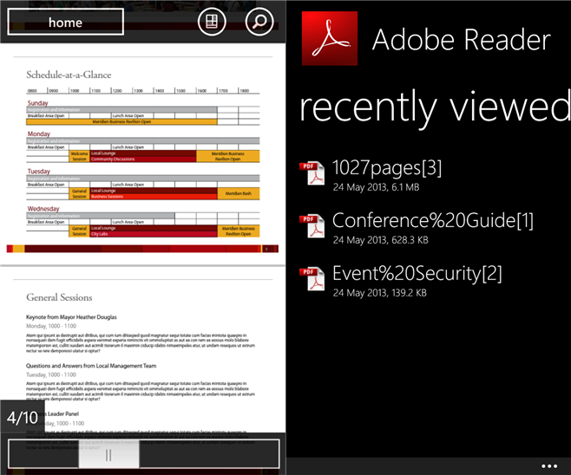The width and height of the screenshot is (571, 475).
Task: Click 'Tuesday, 1000 - 1100' session time
Action: tap(51, 374)
